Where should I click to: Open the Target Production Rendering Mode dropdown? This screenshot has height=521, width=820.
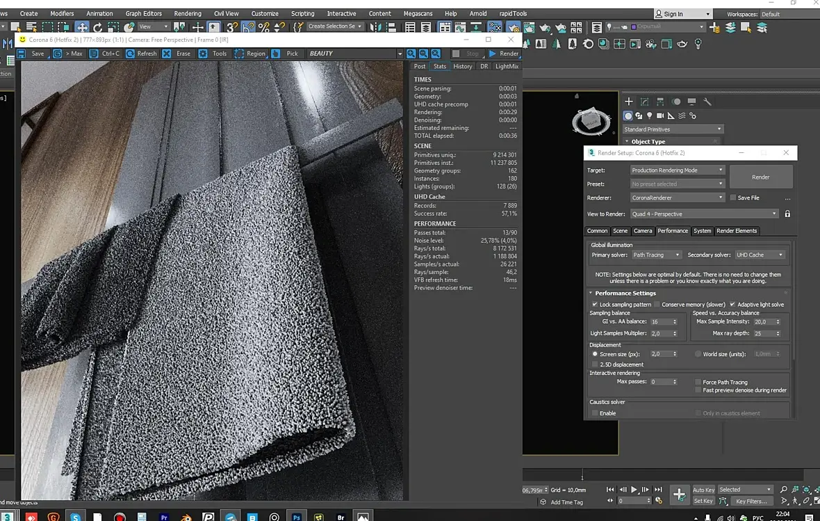(x=677, y=170)
